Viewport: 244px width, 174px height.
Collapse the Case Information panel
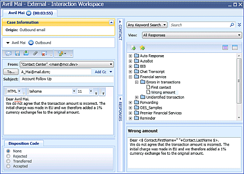(111, 22)
